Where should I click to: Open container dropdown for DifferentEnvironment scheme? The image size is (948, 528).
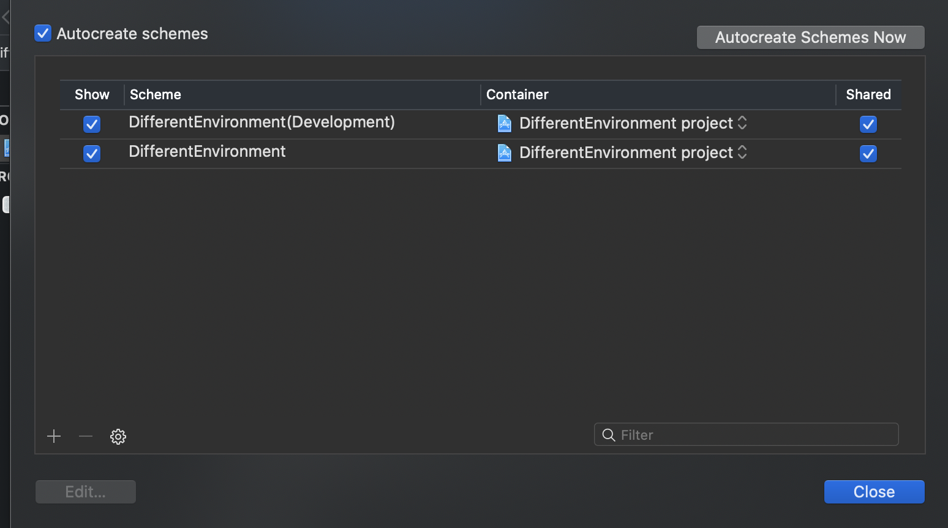coord(742,153)
